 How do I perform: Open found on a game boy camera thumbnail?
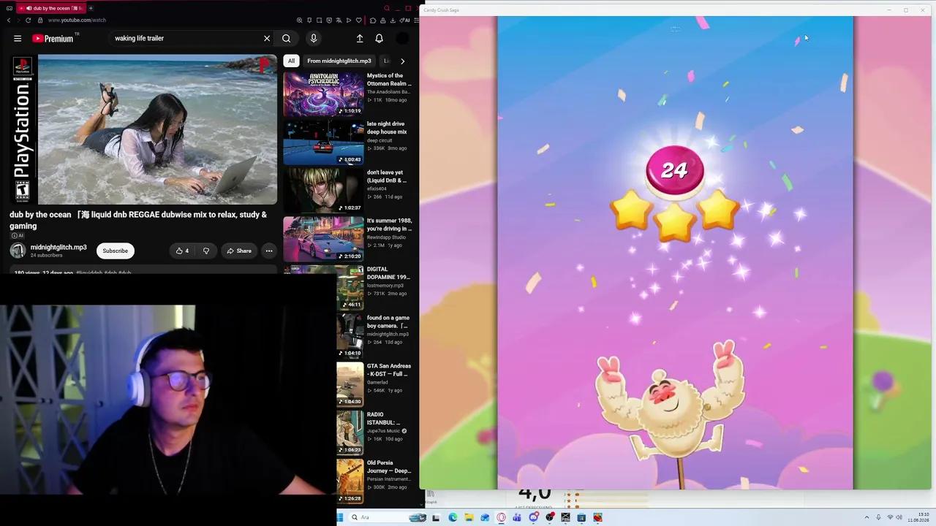click(350, 336)
